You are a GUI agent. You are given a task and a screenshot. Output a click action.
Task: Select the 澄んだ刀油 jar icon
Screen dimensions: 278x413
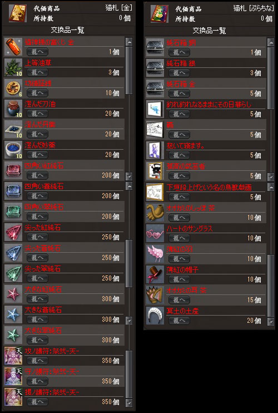coord(13,109)
